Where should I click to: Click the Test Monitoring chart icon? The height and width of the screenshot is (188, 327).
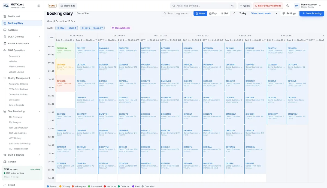point(5,111)
